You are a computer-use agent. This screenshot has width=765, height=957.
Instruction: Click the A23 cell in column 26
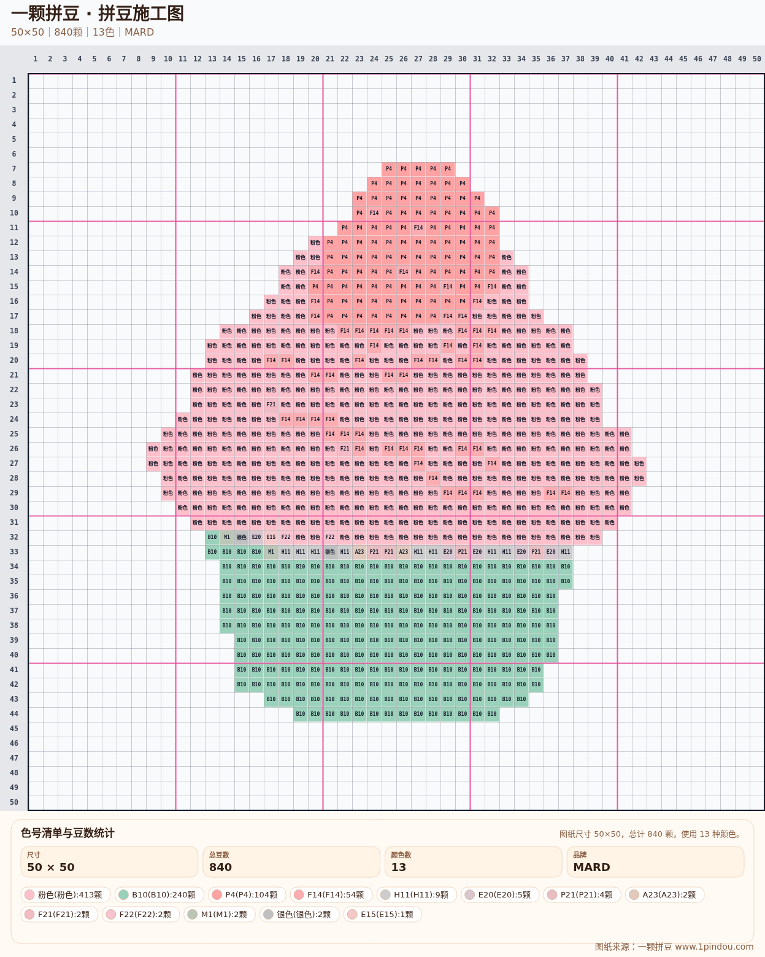tap(404, 552)
